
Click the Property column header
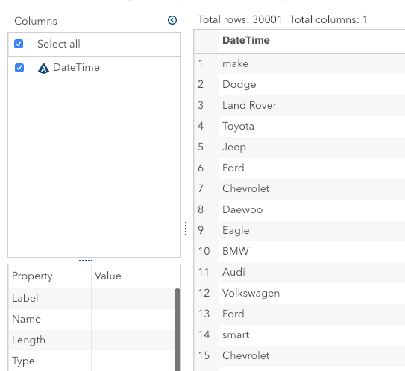pyautogui.click(x=49, y=276)
